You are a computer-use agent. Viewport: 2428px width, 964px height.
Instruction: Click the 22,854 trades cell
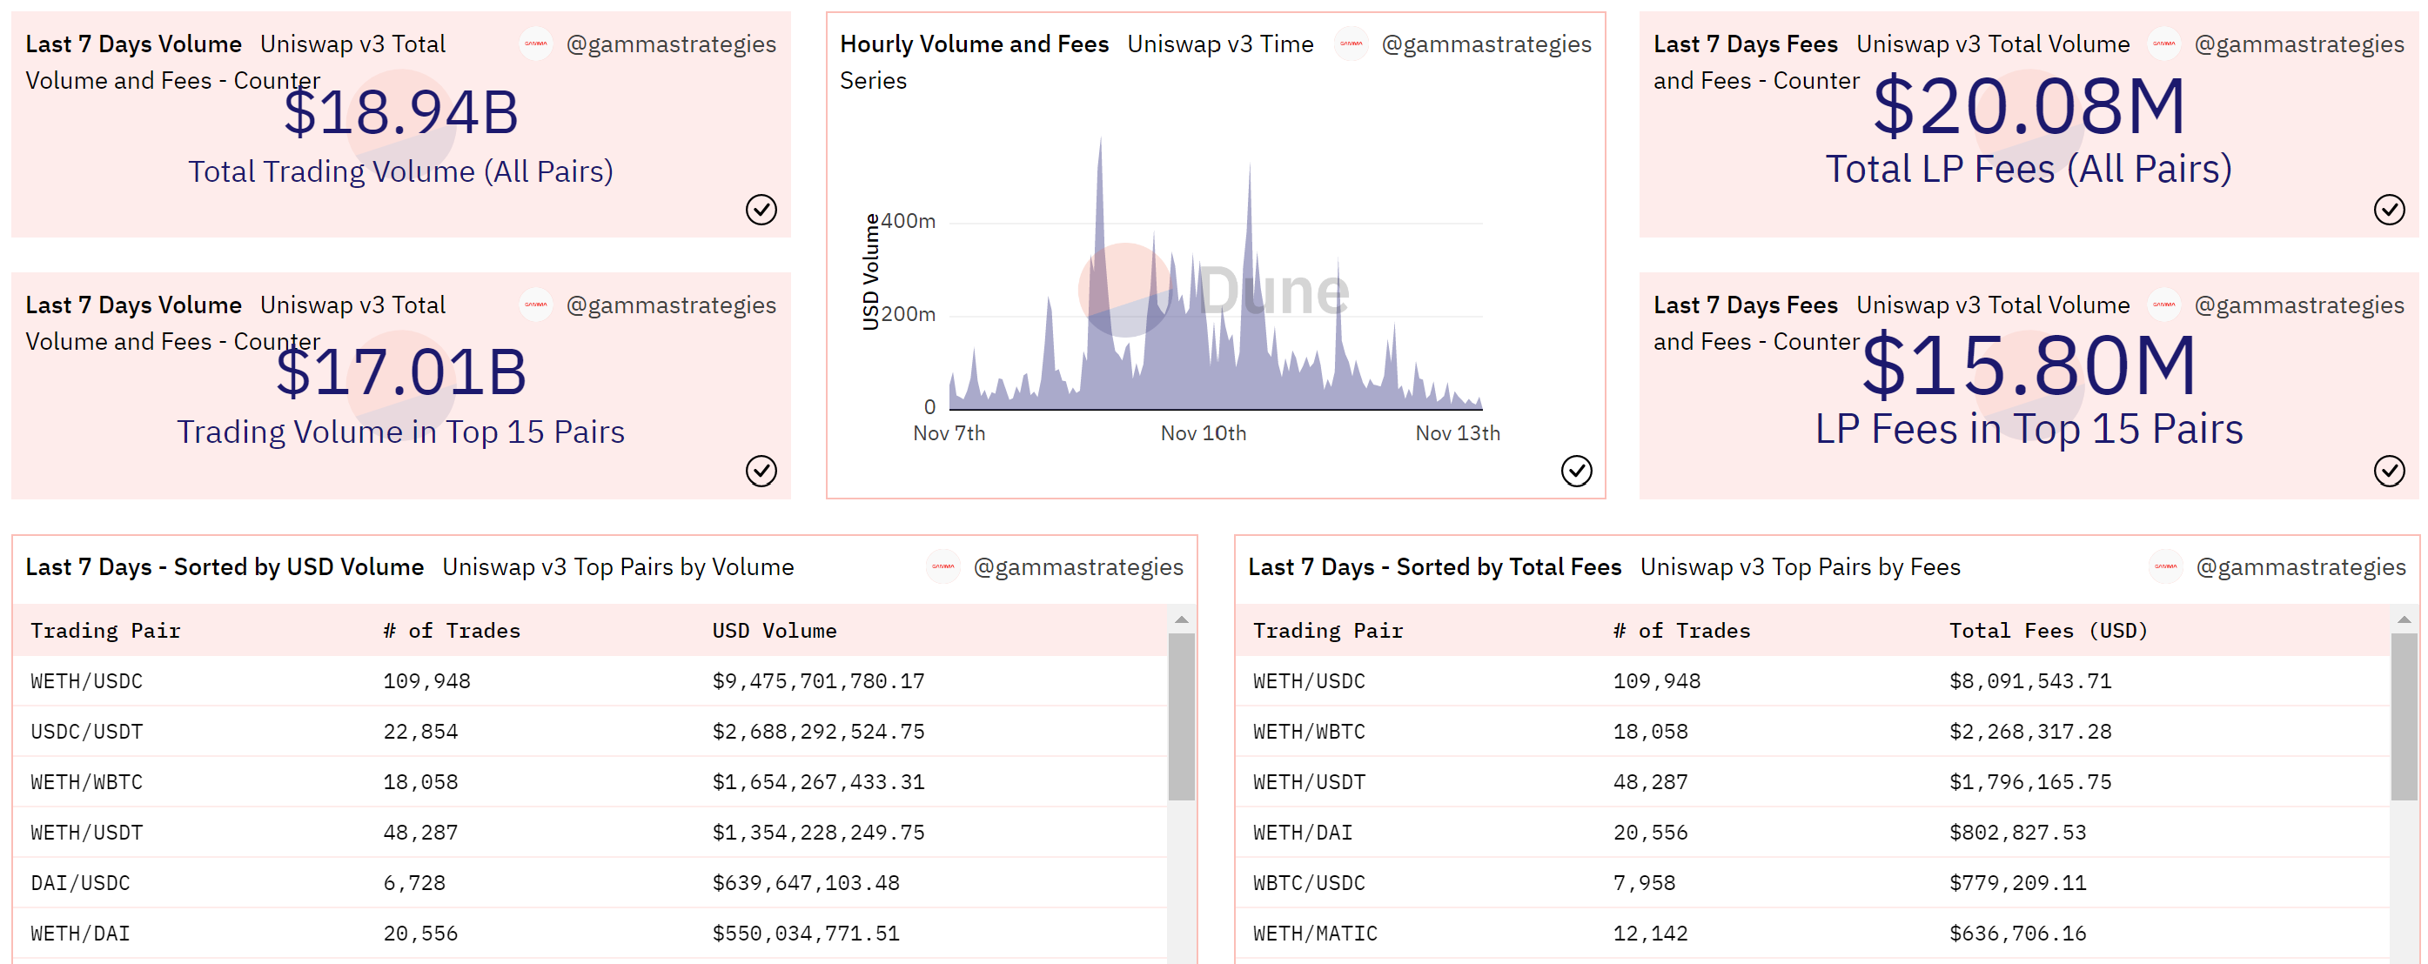pos(420,731)
